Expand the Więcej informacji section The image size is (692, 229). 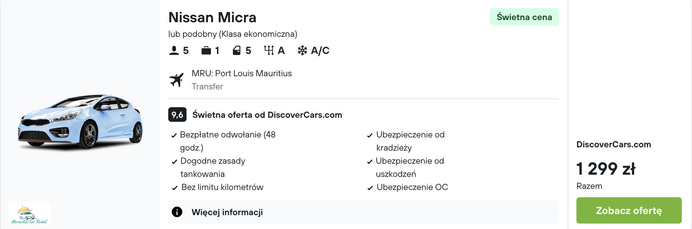pyautogui.click(x=227, y=212)
